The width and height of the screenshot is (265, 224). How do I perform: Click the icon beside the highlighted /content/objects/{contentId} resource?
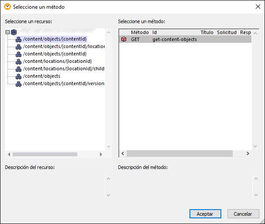click(x=18, y=39)
